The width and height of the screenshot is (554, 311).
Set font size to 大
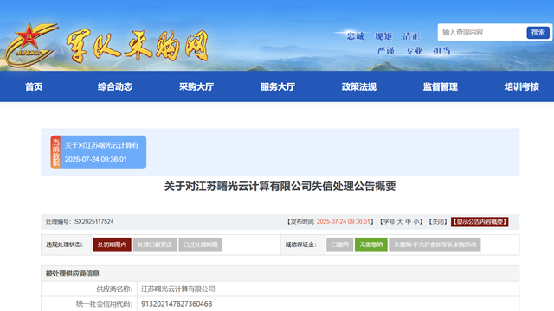tap(400, 222)
